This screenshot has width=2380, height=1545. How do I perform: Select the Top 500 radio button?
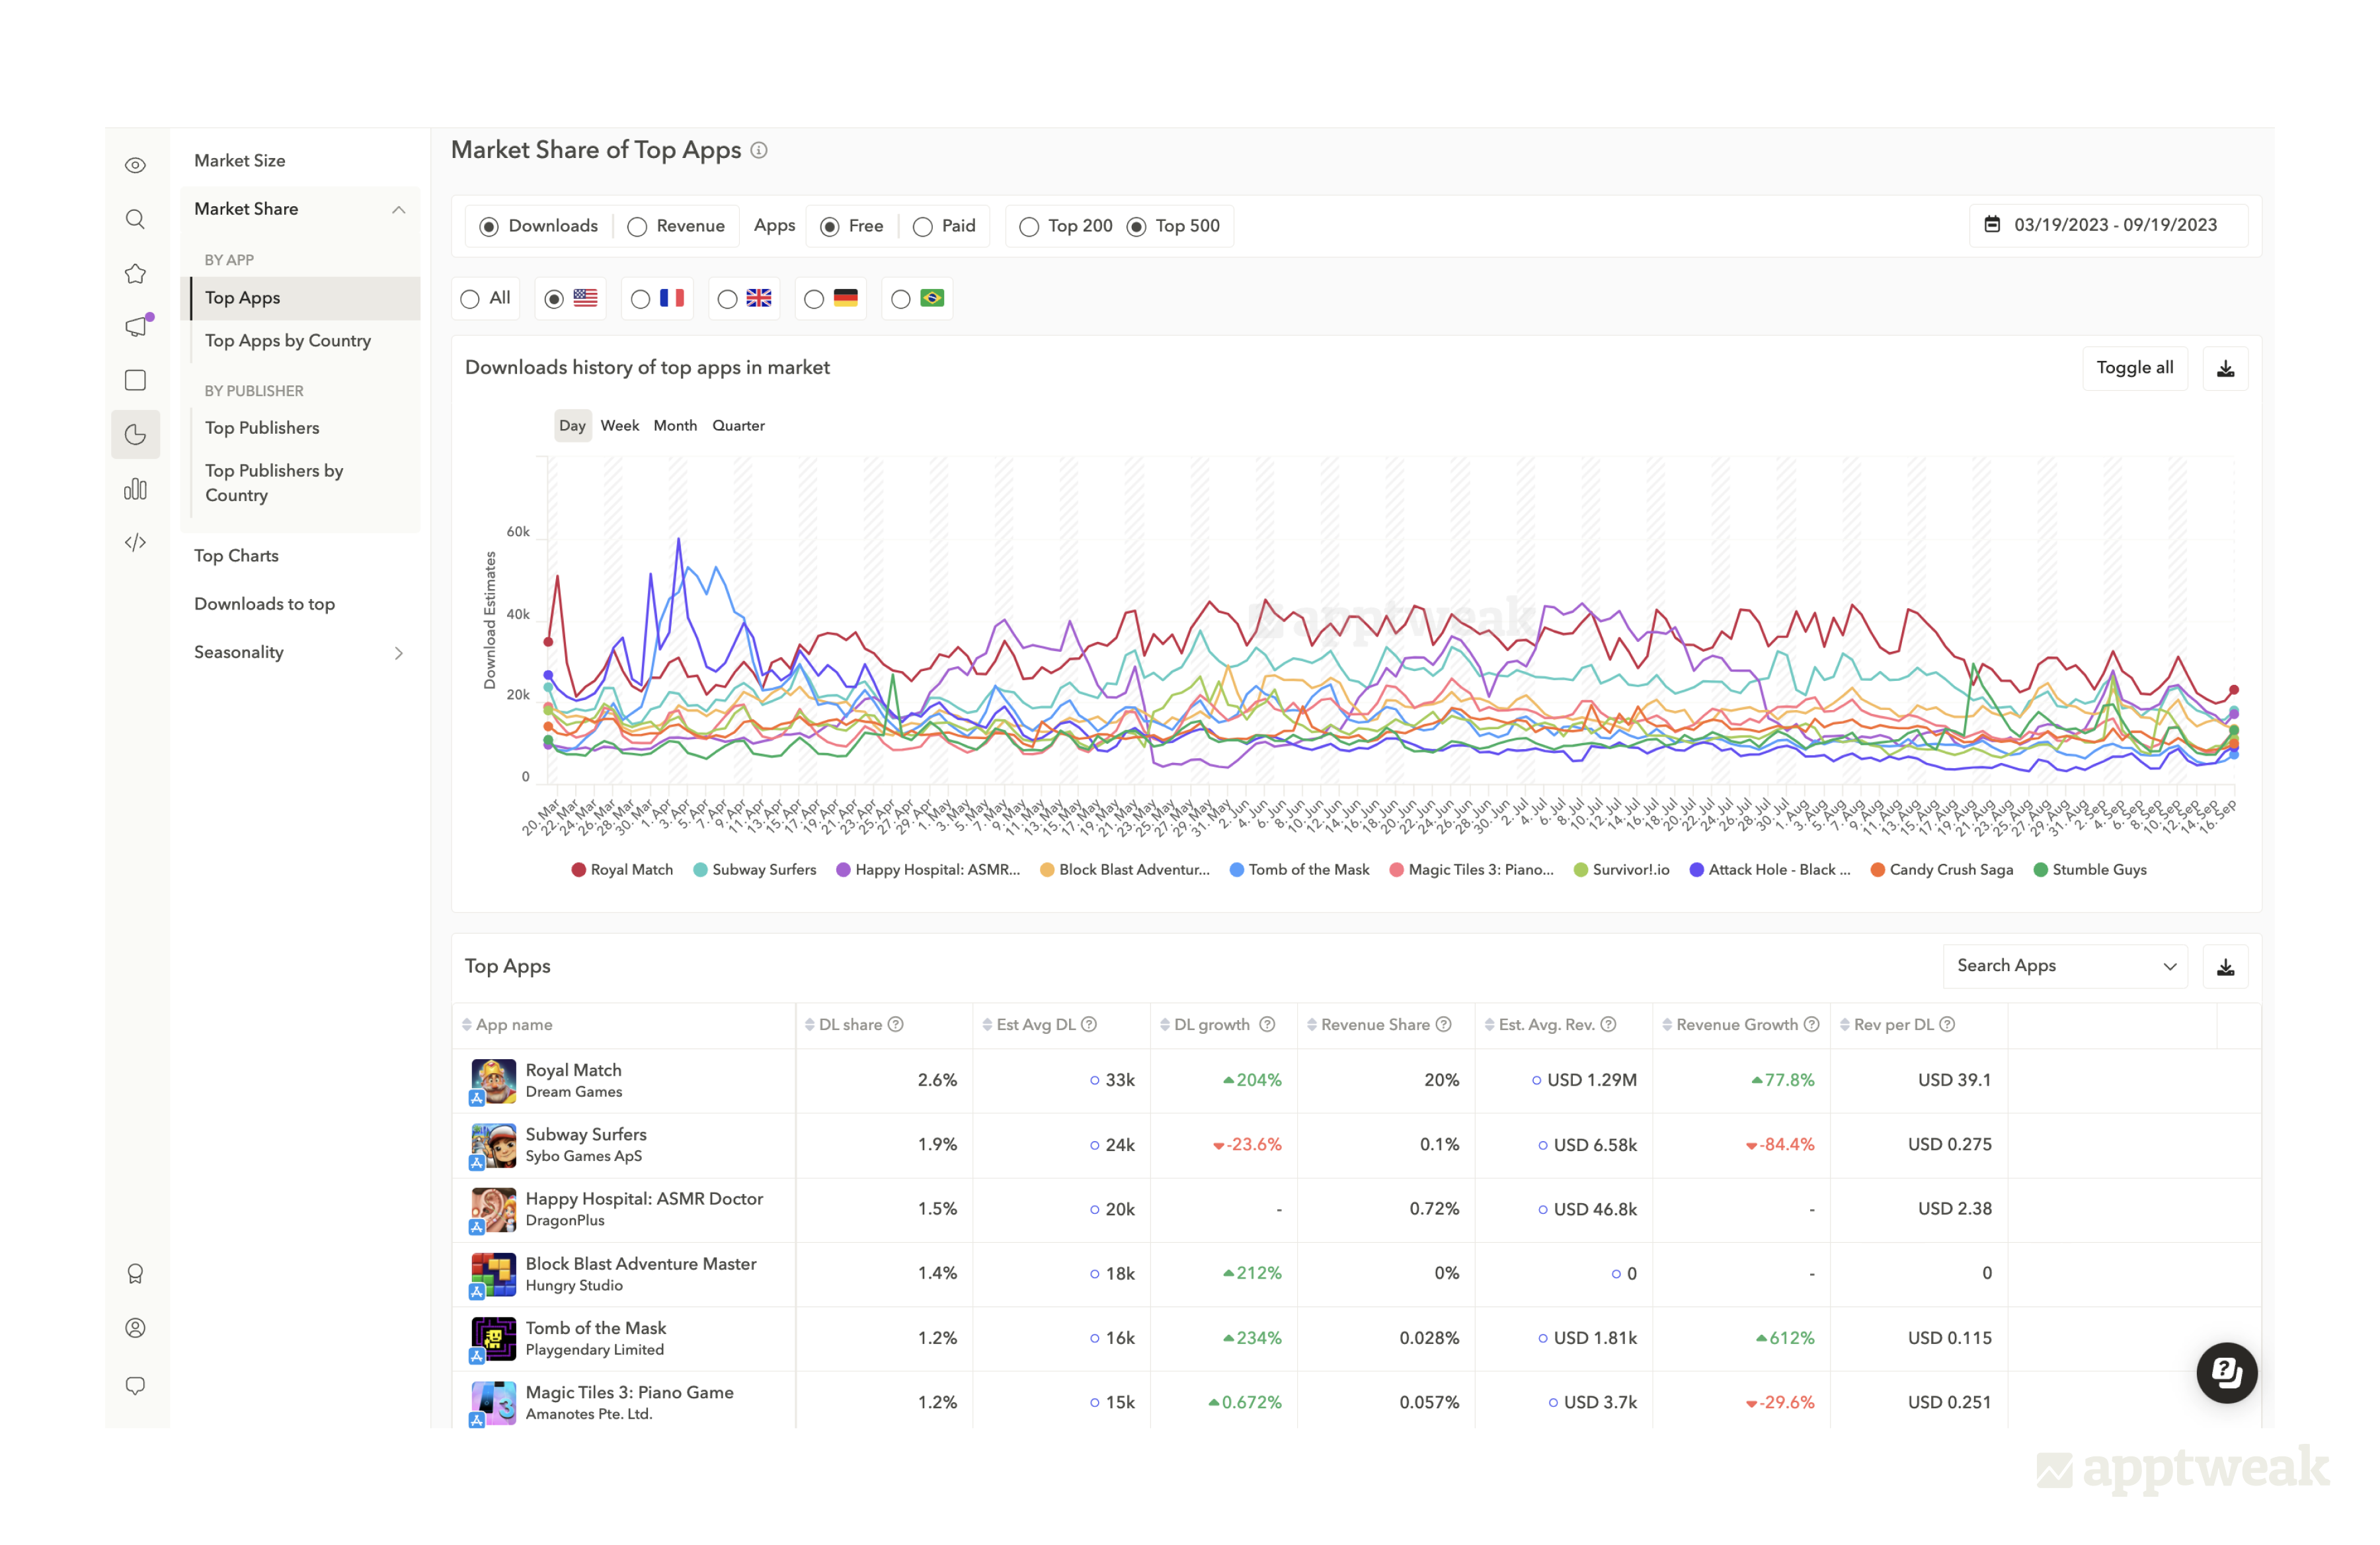(x=1136, y=227)
